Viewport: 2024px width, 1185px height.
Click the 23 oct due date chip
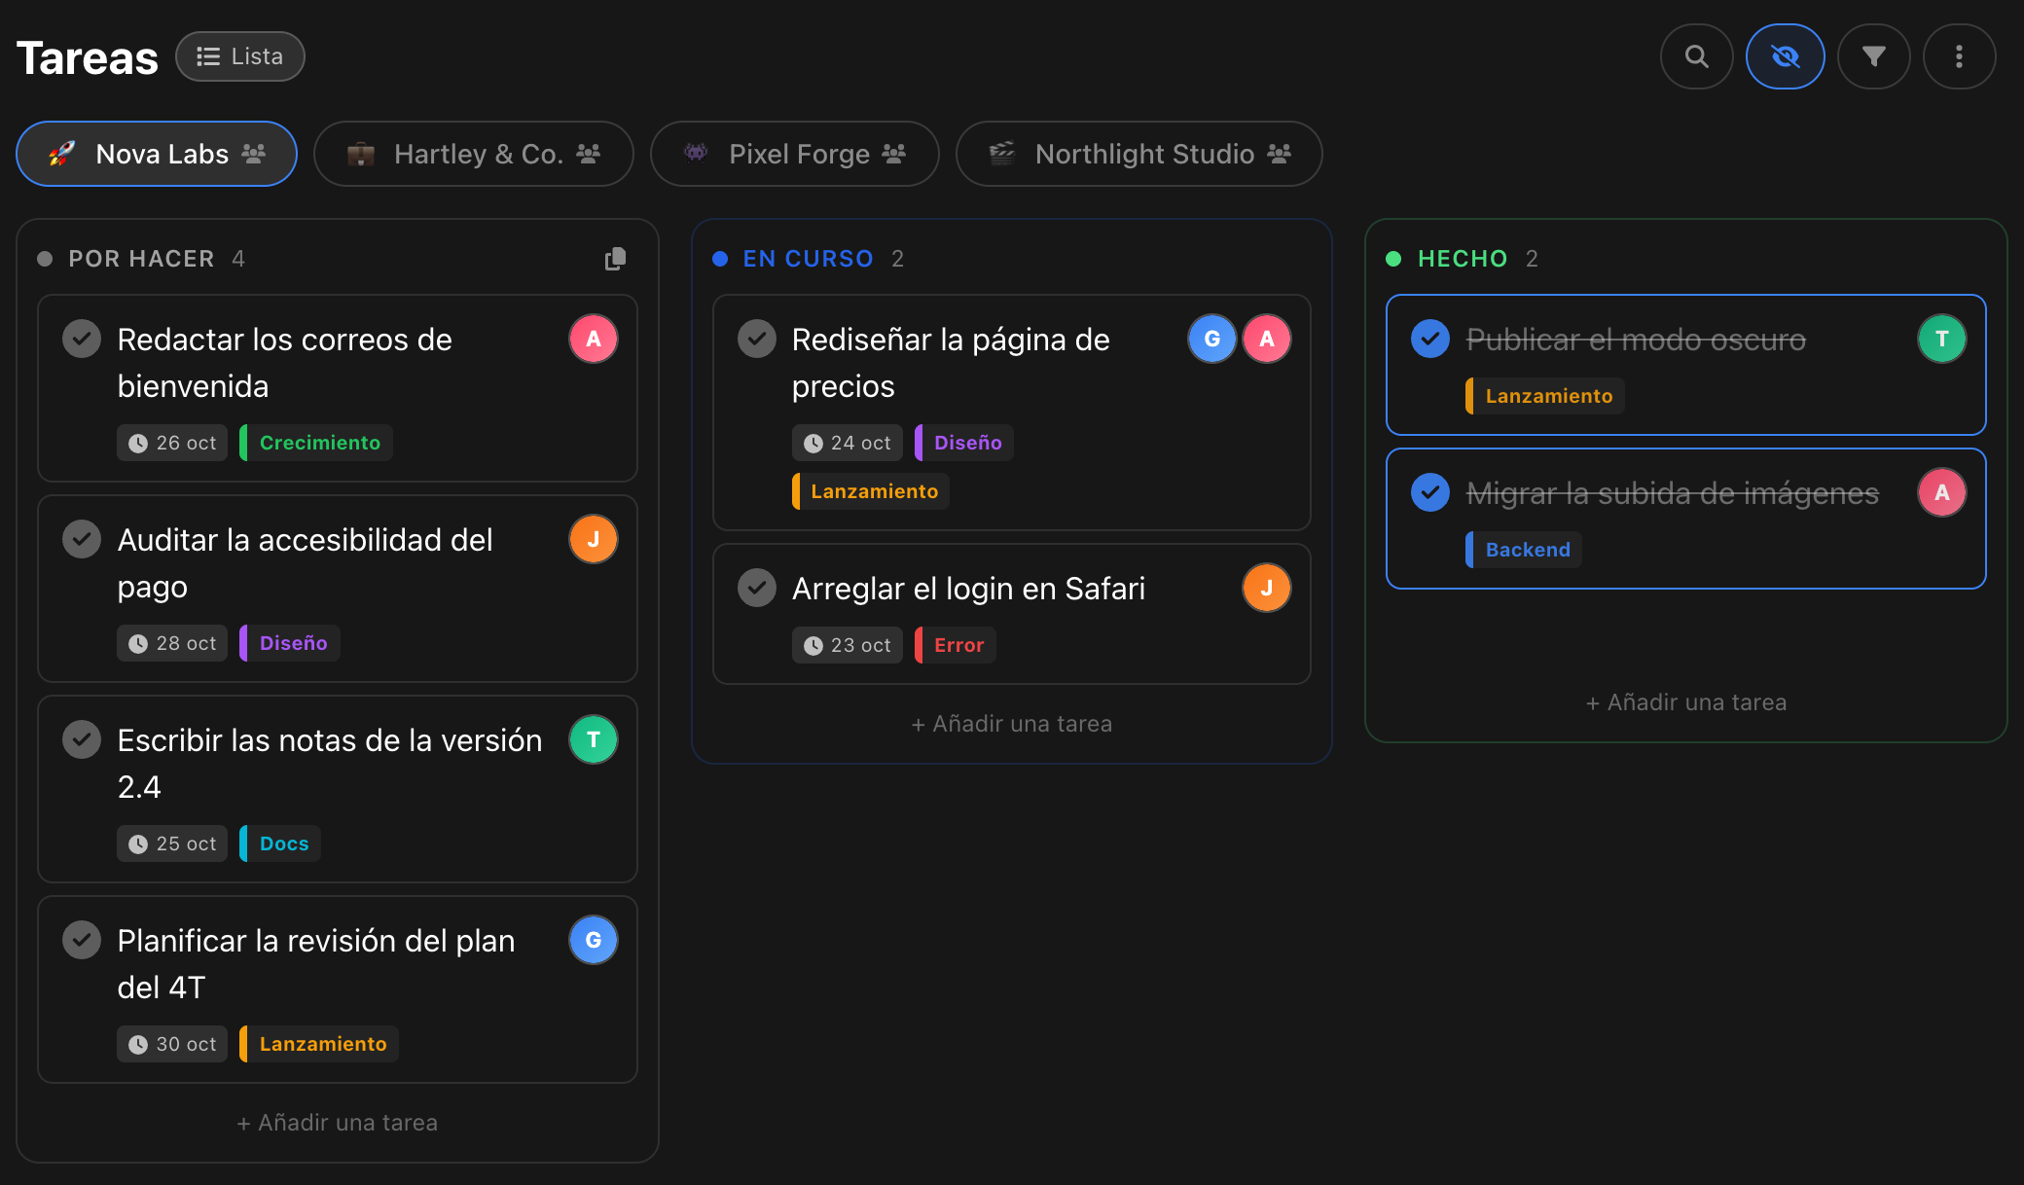pyautogui.click(x=847, y=645)
